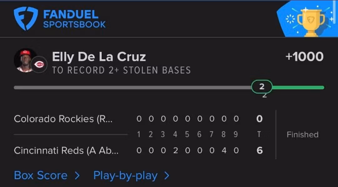
Task: Click the Reds total score of 6
Action: tap(259, 151)
